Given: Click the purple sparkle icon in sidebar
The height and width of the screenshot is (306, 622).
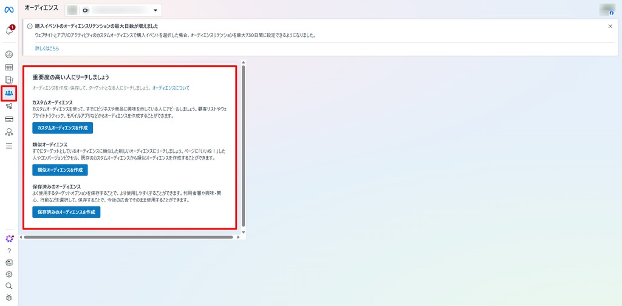Looking at the screenshot, I should [x=9, y=238].
